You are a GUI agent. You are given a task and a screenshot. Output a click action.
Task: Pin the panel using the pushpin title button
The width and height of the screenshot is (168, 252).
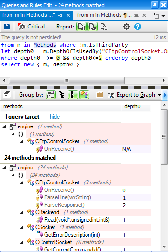(x=155, y=5)
